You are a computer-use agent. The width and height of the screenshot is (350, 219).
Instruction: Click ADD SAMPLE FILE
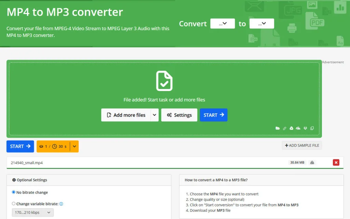pyautogui.click(x=302, y=145)
